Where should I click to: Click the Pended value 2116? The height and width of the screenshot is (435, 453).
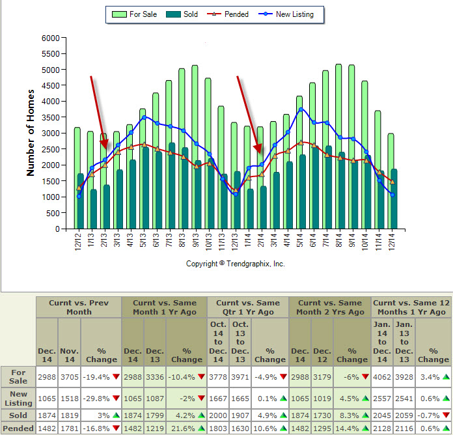(x=404, y=428)
